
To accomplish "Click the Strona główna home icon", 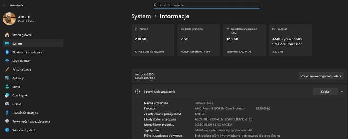I will click(x=7, y=35).
